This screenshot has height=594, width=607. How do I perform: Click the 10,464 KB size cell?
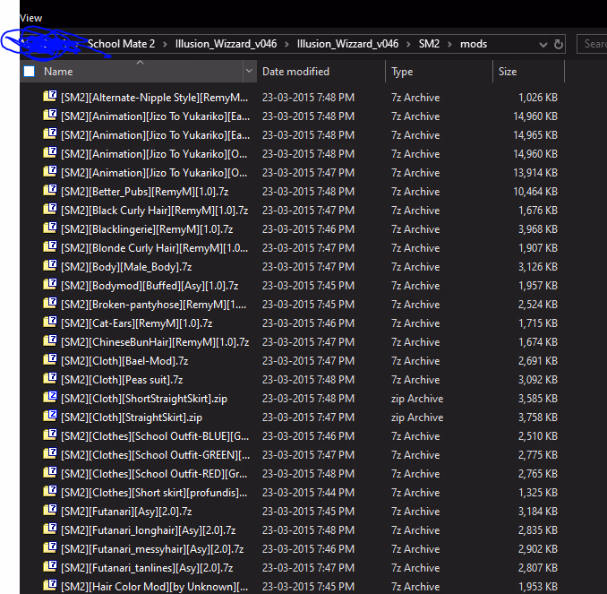pos(535,192)
